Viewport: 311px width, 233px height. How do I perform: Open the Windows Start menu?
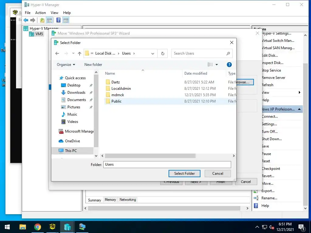coord(8,227)
